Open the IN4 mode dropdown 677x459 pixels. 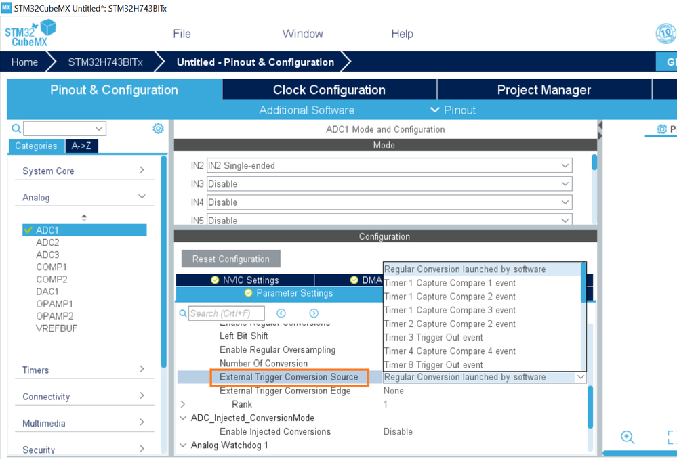tap(390, 202)
